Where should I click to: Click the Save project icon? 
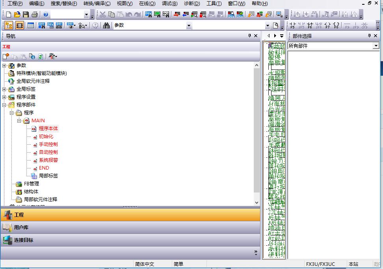pyautogui.click(x=26, y=15)
